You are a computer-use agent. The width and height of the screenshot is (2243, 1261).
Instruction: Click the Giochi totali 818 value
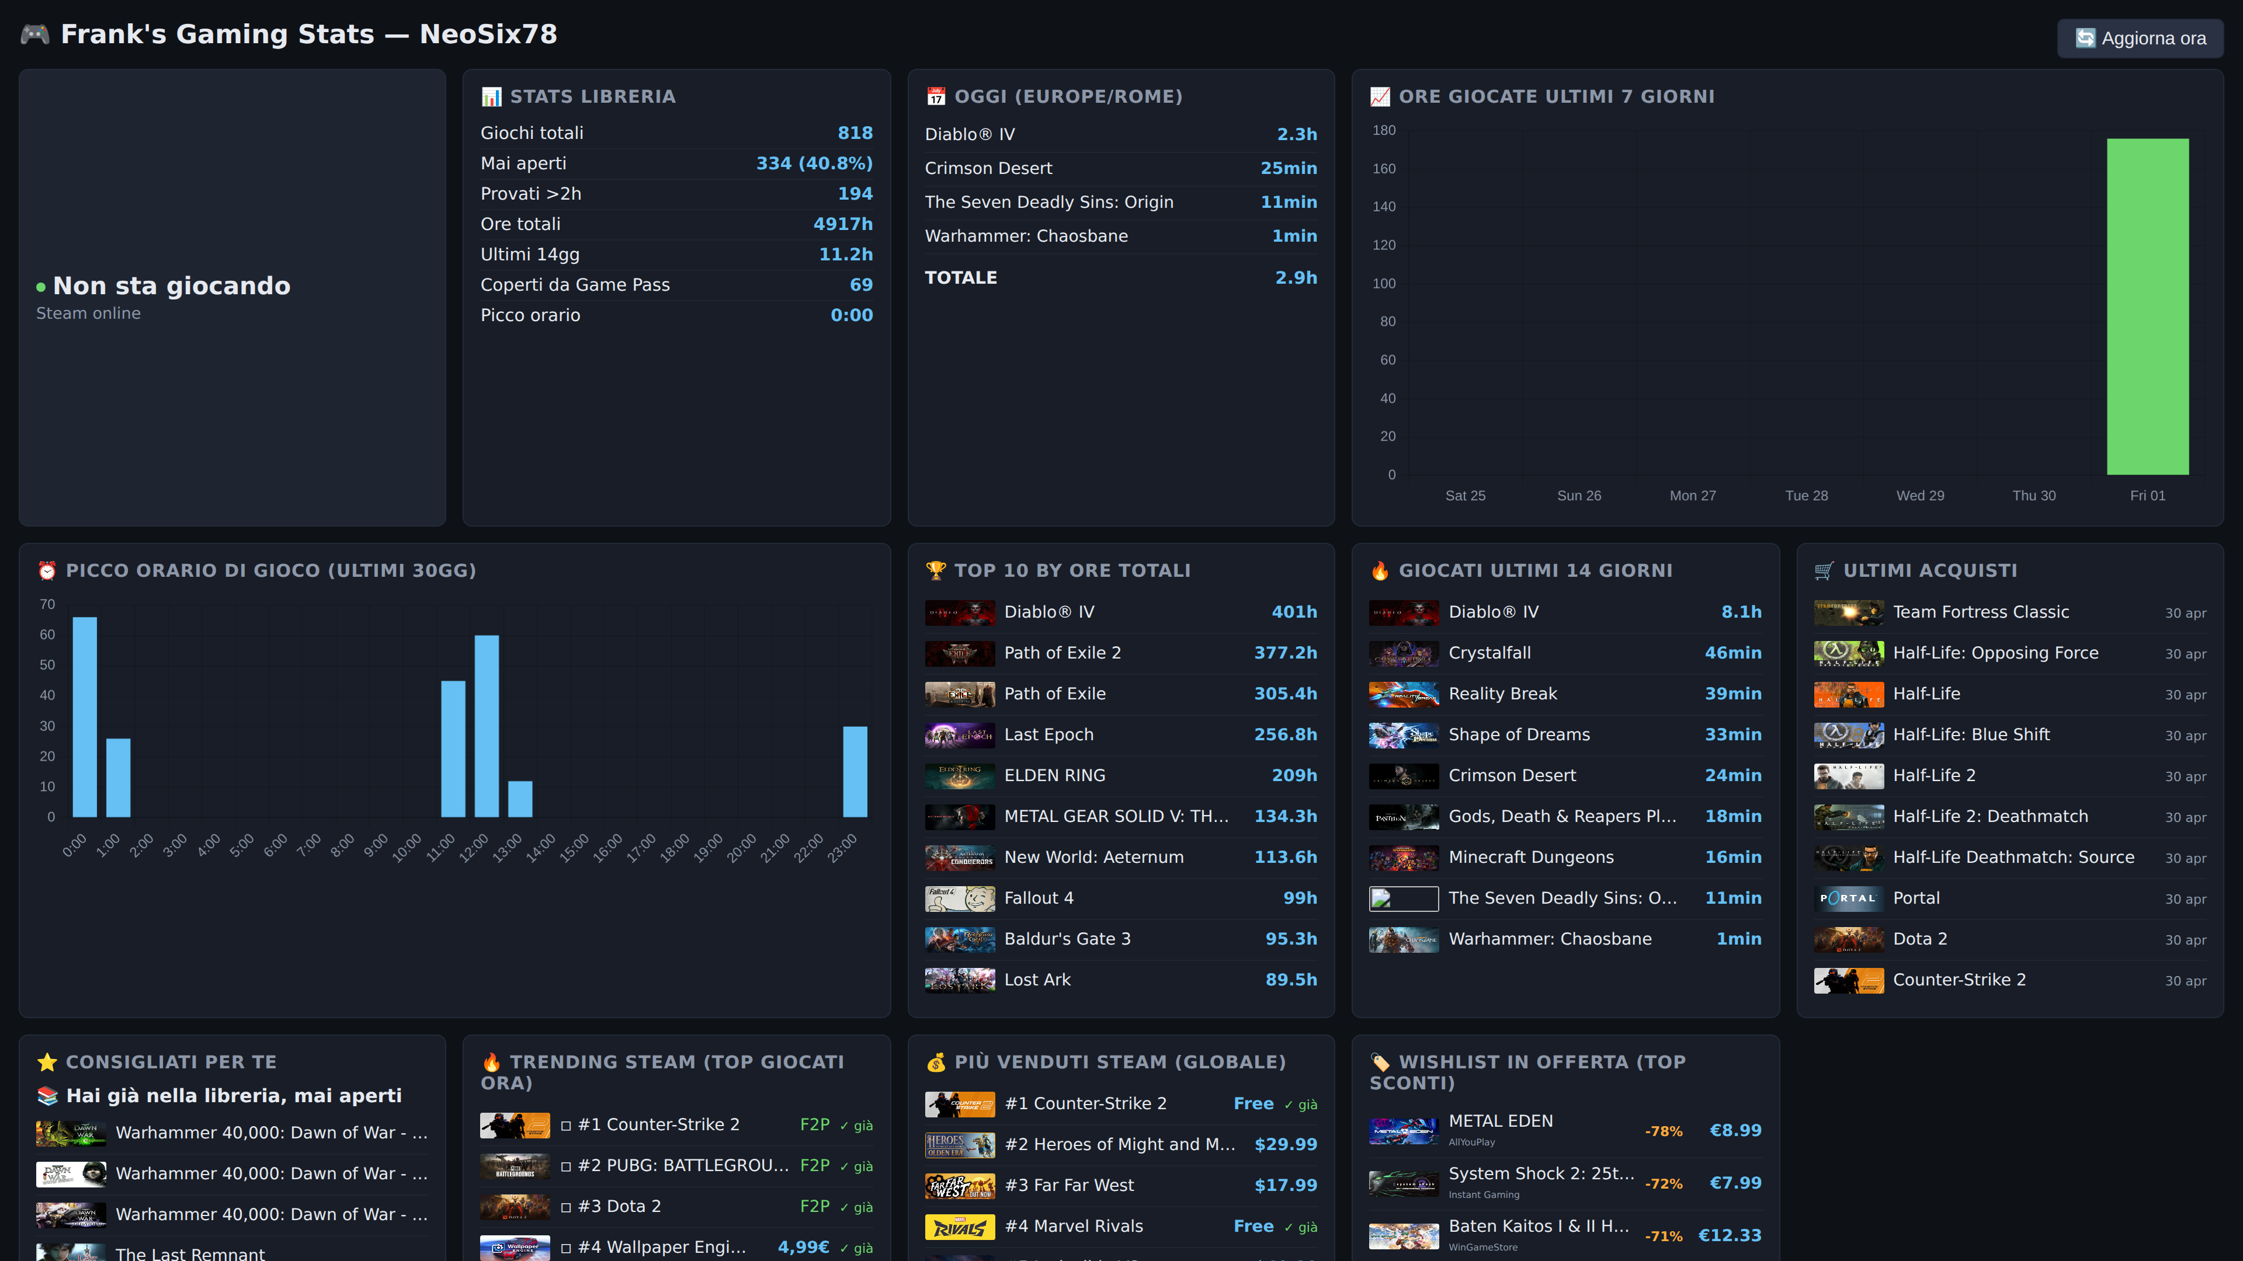click(x=855, y=133)
